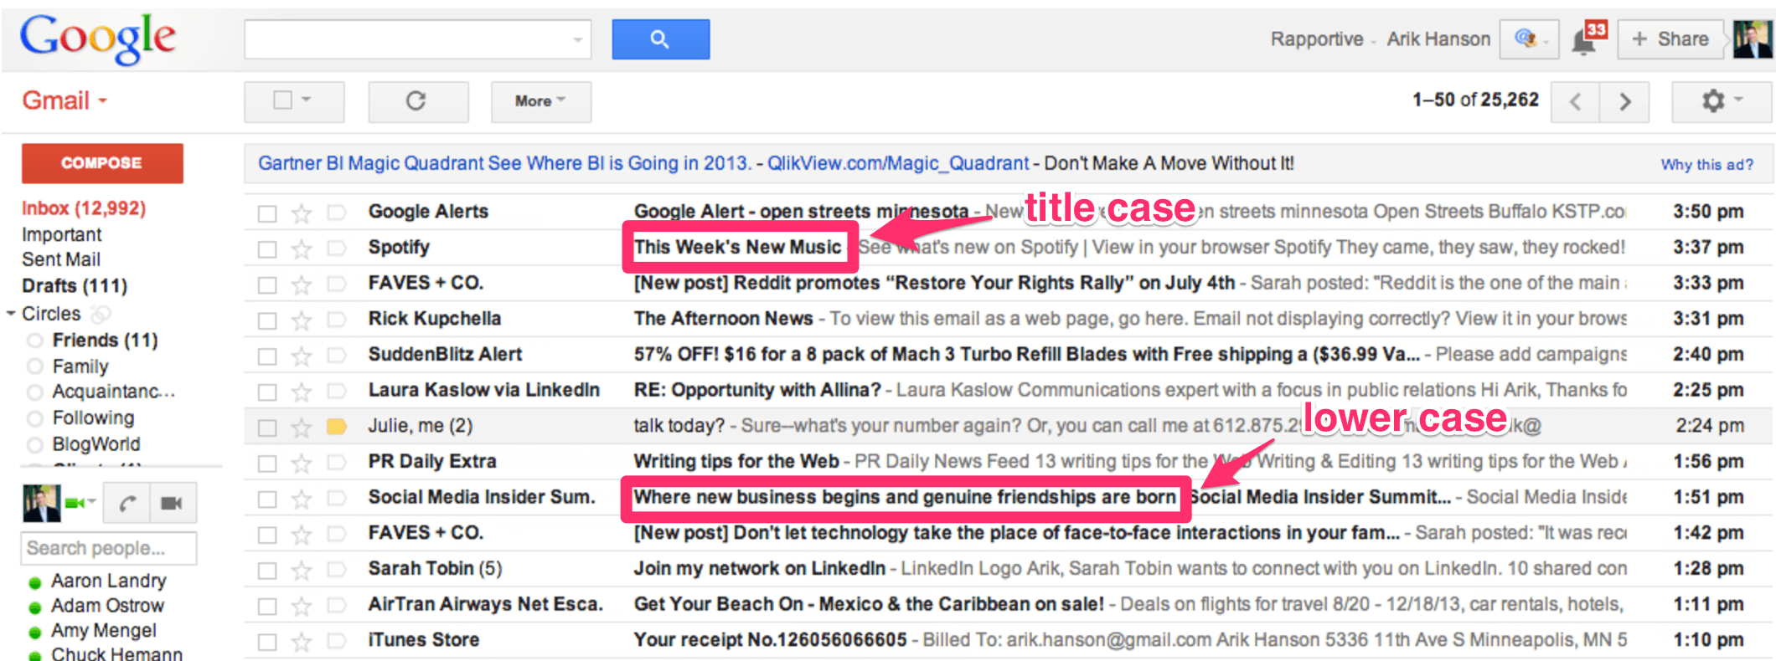Mark the PR Daily Extra email as important
1776x661 pixels.
337,462
